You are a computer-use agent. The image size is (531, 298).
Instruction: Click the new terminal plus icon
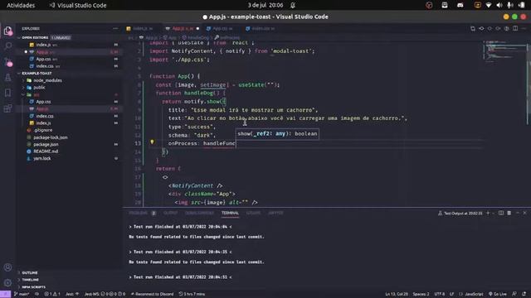488,214
